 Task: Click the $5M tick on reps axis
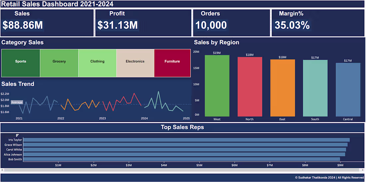[199, 165]
